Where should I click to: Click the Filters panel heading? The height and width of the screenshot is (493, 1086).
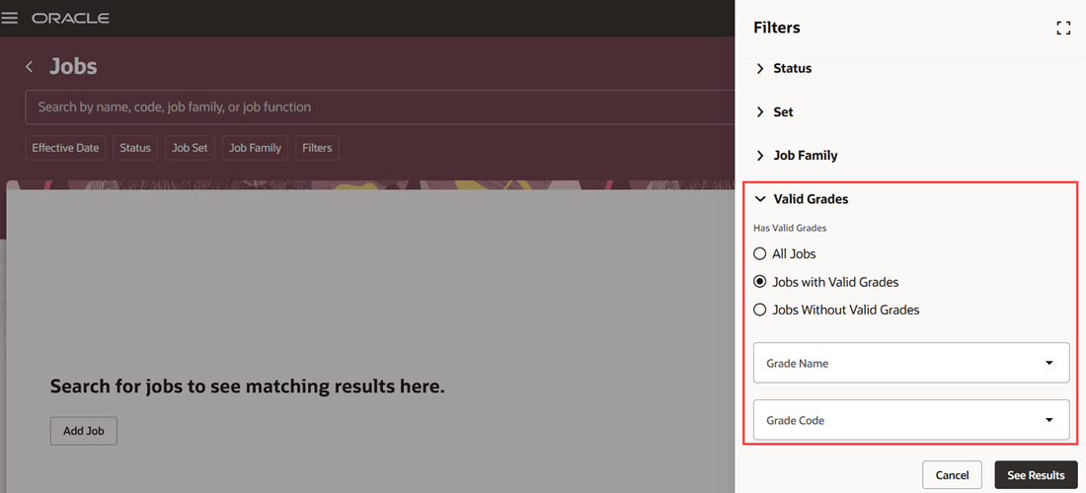point(776,28)
